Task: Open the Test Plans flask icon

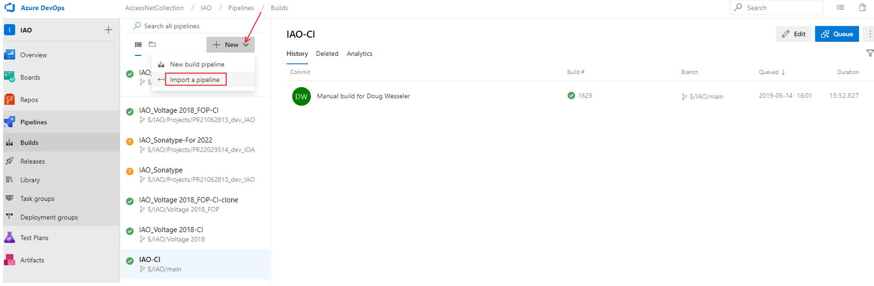Action: (x=10, y=238)
